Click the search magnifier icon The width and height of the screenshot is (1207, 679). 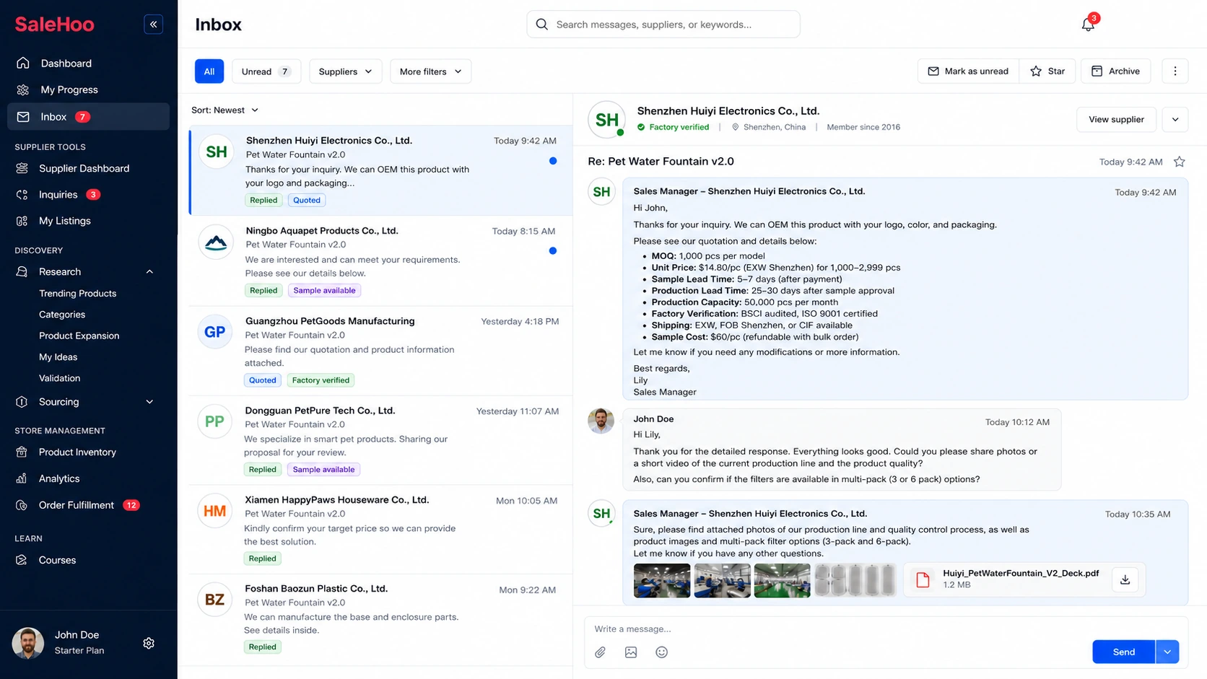542,25
